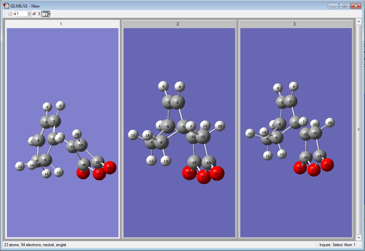Viewport: 365px width, 251px height.
Task: Click the window resize grip in the status bar
Action: click(360, 246)
